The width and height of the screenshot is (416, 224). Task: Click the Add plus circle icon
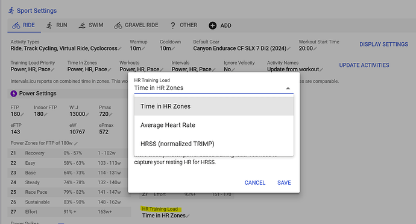pos(212,25)
